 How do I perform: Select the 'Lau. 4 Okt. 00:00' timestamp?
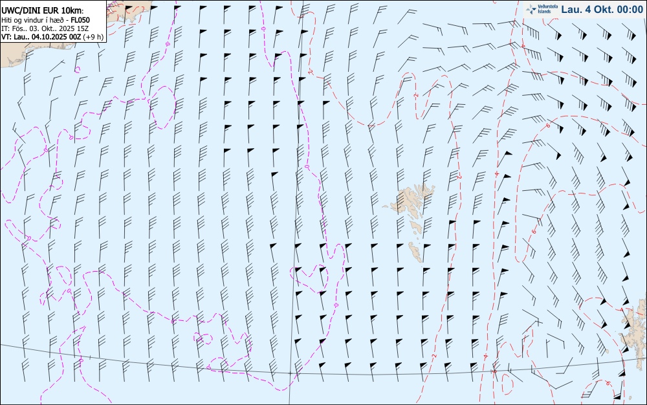pos(602,10)
